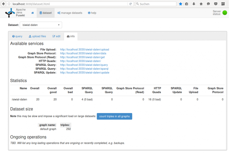Click the 'triples:' label
Image resolution: width=229 pixels, height=153 pixels.
[x=65, y=125]
